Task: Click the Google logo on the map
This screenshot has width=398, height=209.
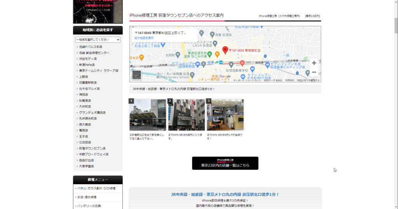Action: tap(225, 77)
